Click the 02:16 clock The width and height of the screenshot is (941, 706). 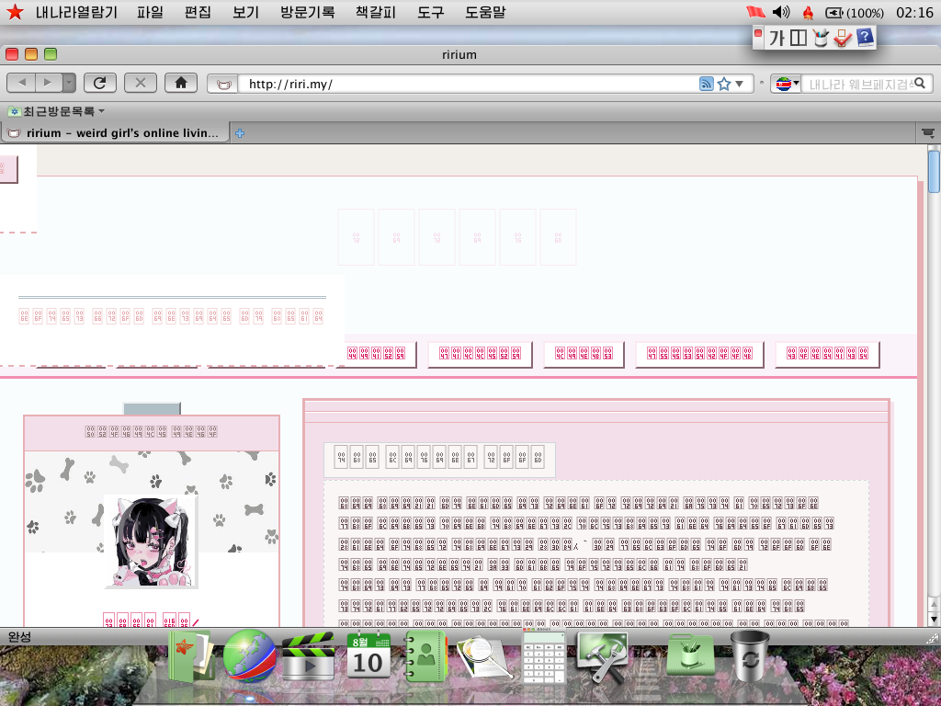coord(914,13)
